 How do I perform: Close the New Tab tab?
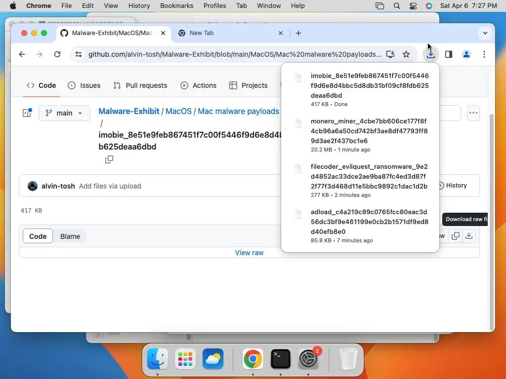pyautogui.click(x=281, y=33)
